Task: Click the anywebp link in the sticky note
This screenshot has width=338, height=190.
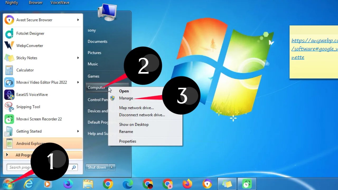Action: pos(314,49)
